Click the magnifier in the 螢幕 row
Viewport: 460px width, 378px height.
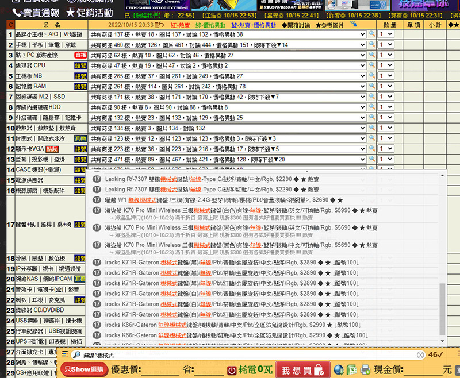coord(372,159)
